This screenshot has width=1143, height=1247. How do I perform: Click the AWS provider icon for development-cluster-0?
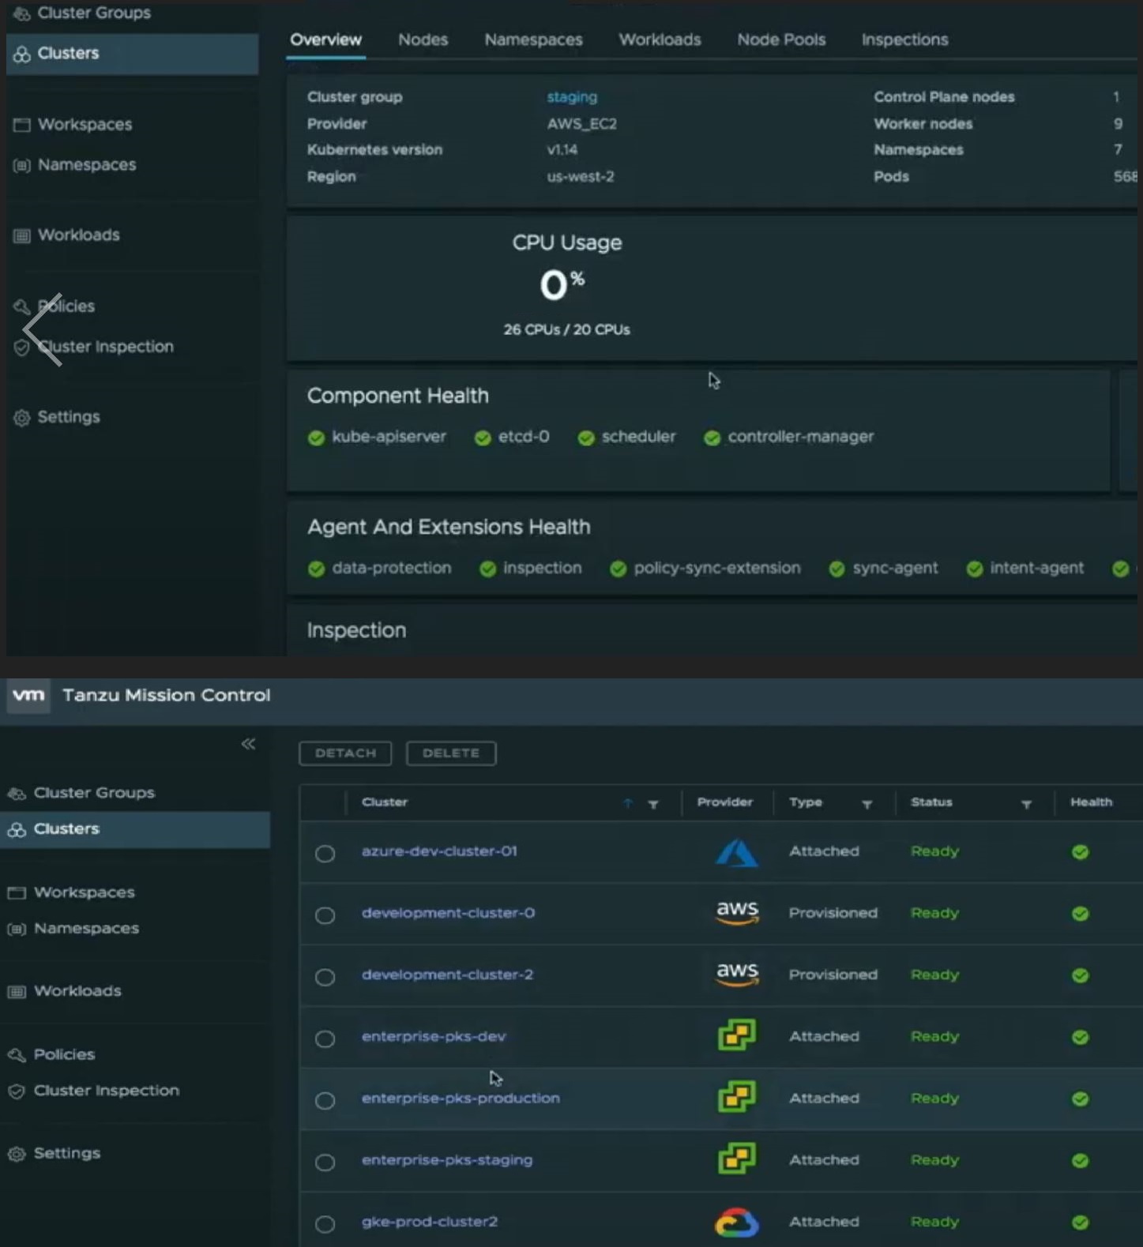737,913
